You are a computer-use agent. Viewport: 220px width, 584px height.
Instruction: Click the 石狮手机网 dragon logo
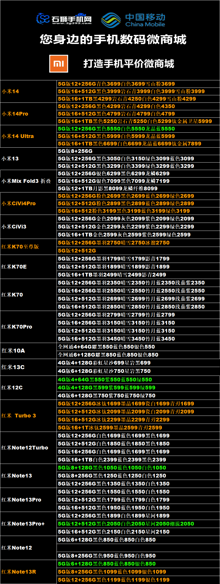pos(43,19)
